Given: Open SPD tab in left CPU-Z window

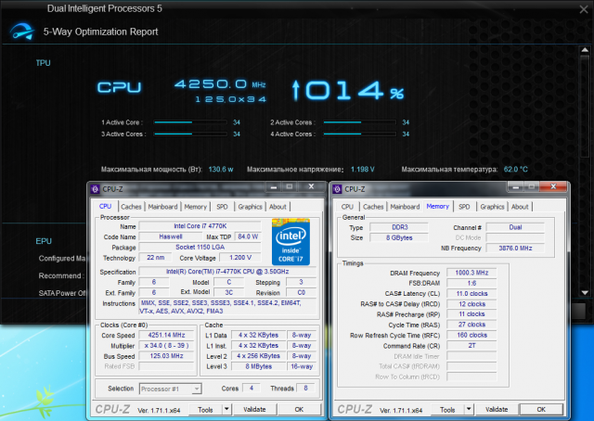Looking at the screenshot, I should pyautogui.click(x=222, y=207).
